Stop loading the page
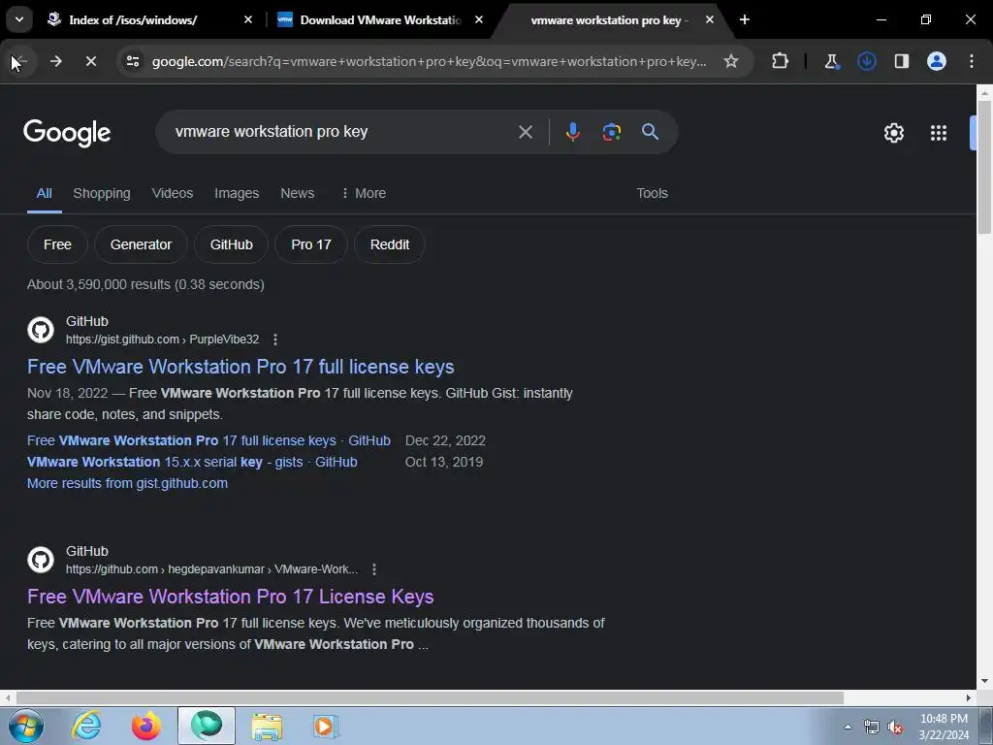Screen dimensions: 993x745 pos(91,61)
